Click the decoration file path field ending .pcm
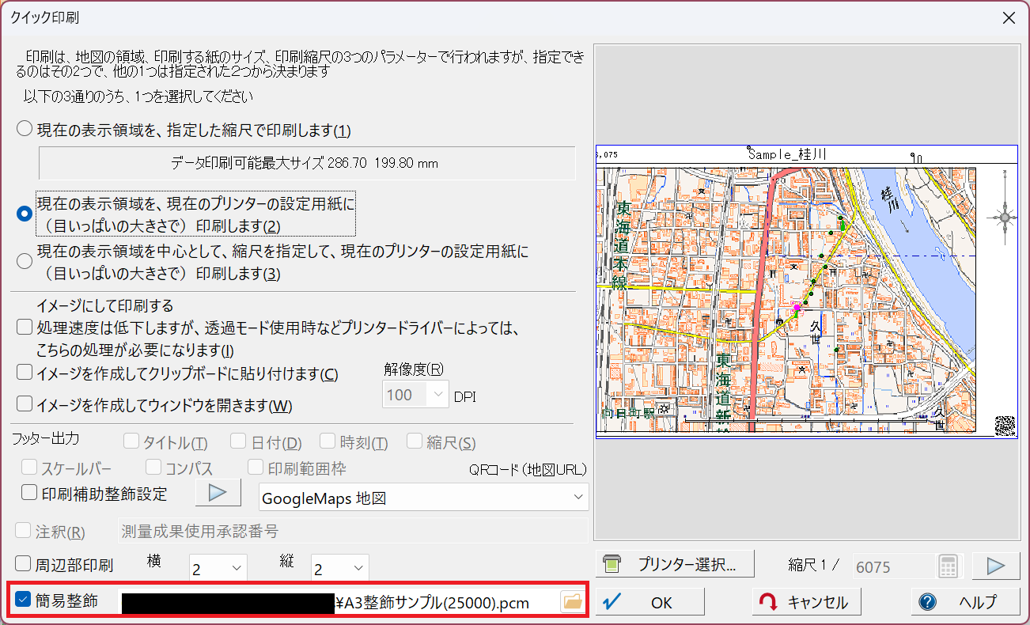The height and width of the screenshot is (625, 1030). point(339,602)
